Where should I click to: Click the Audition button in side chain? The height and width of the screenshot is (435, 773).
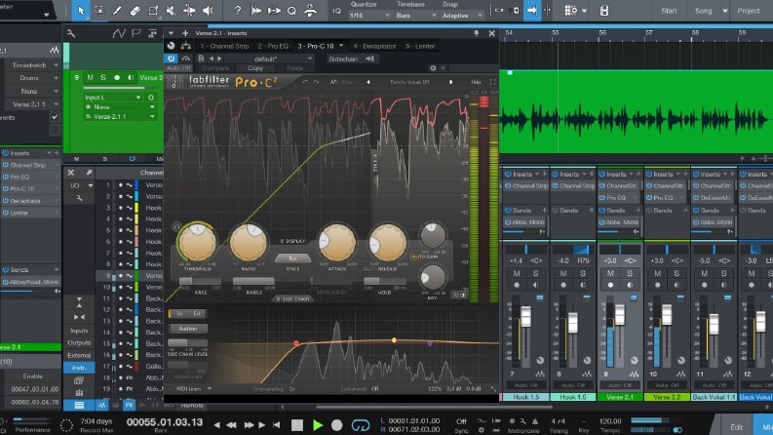tap(187, 329)
